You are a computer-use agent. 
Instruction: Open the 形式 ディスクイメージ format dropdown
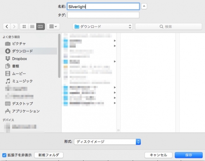[x=108, y=142]
